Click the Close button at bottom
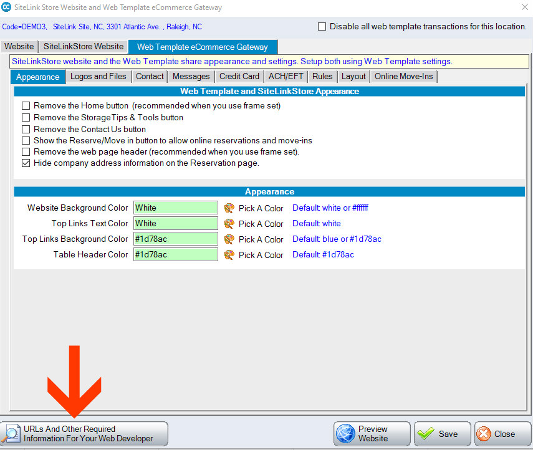This screenshot has height=450, width=533. (x=502, y=434)
